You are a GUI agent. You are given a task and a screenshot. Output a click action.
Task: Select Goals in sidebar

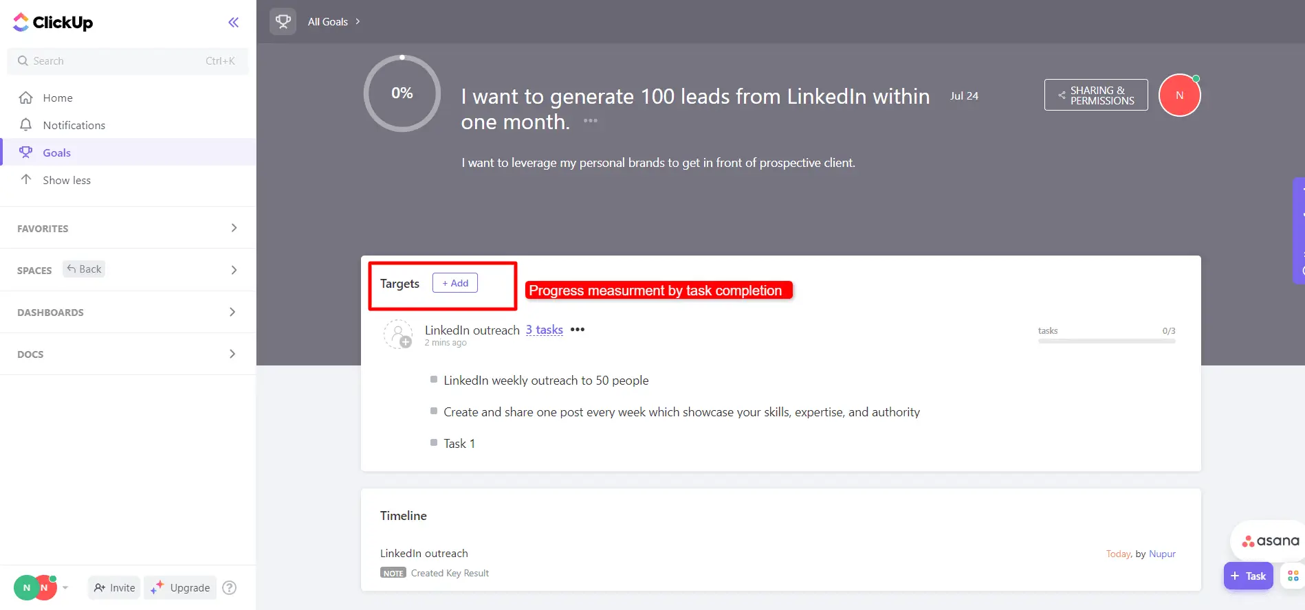[x=128, y=152]
